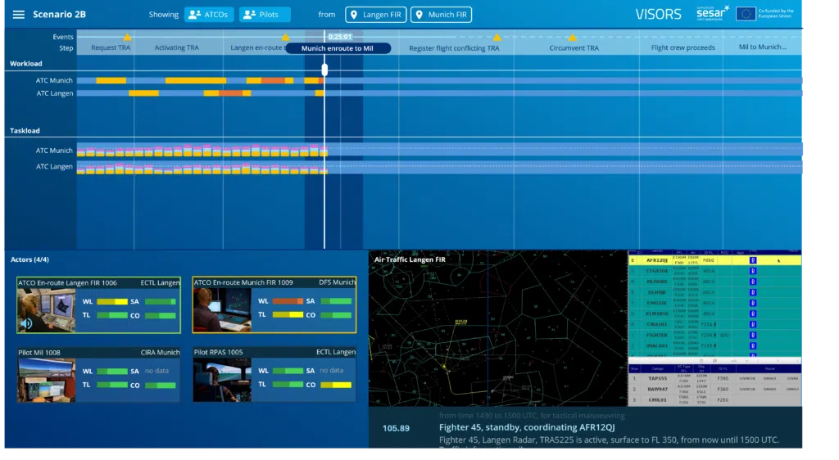The width and height of the screenshot is (839, 460).
Task: Click the European Union flag emblem
Action: pyautogui.click(x=746, y=14)
